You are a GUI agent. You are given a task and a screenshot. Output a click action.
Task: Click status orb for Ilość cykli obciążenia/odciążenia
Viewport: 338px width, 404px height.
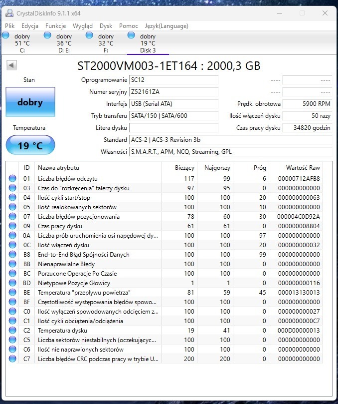pos(12,321)
